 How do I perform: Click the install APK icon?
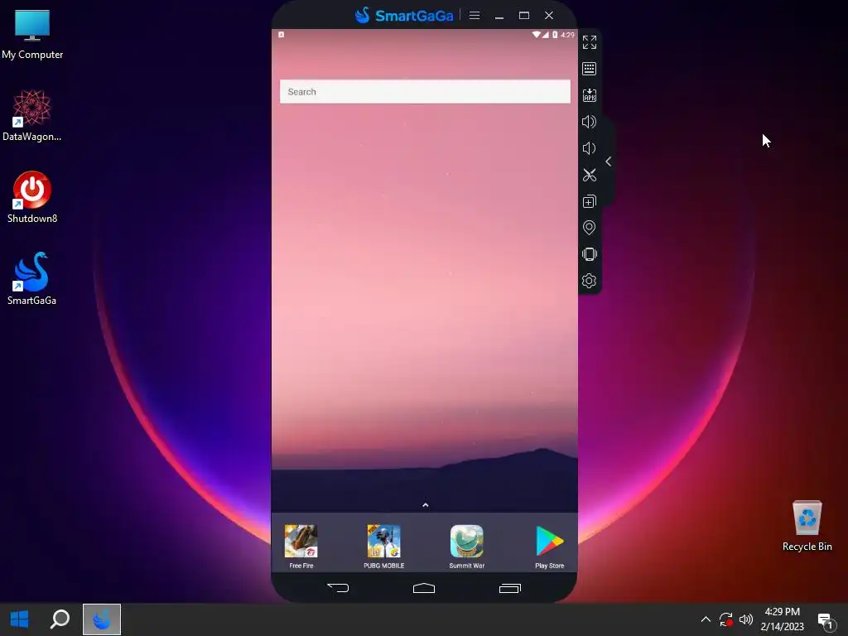pyautogui.click(x=589, y=95)
